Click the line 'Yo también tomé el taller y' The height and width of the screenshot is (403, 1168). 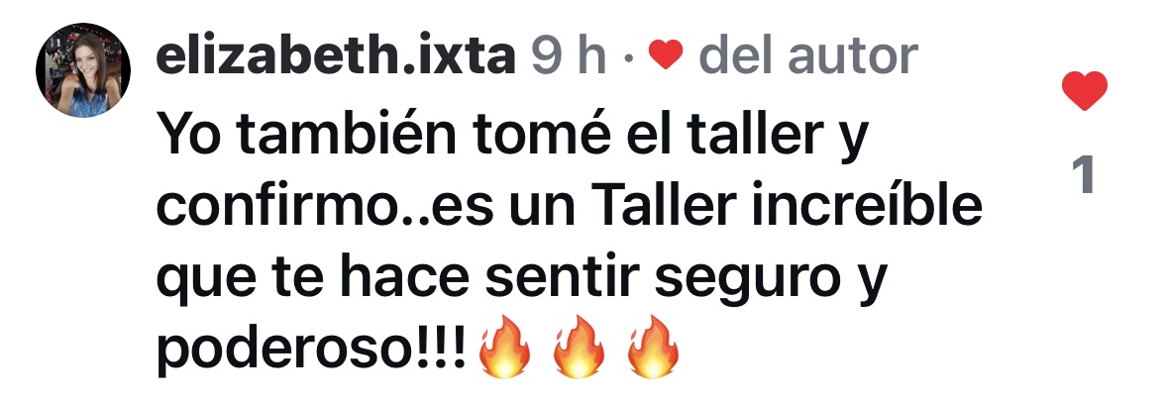point(514,135)
